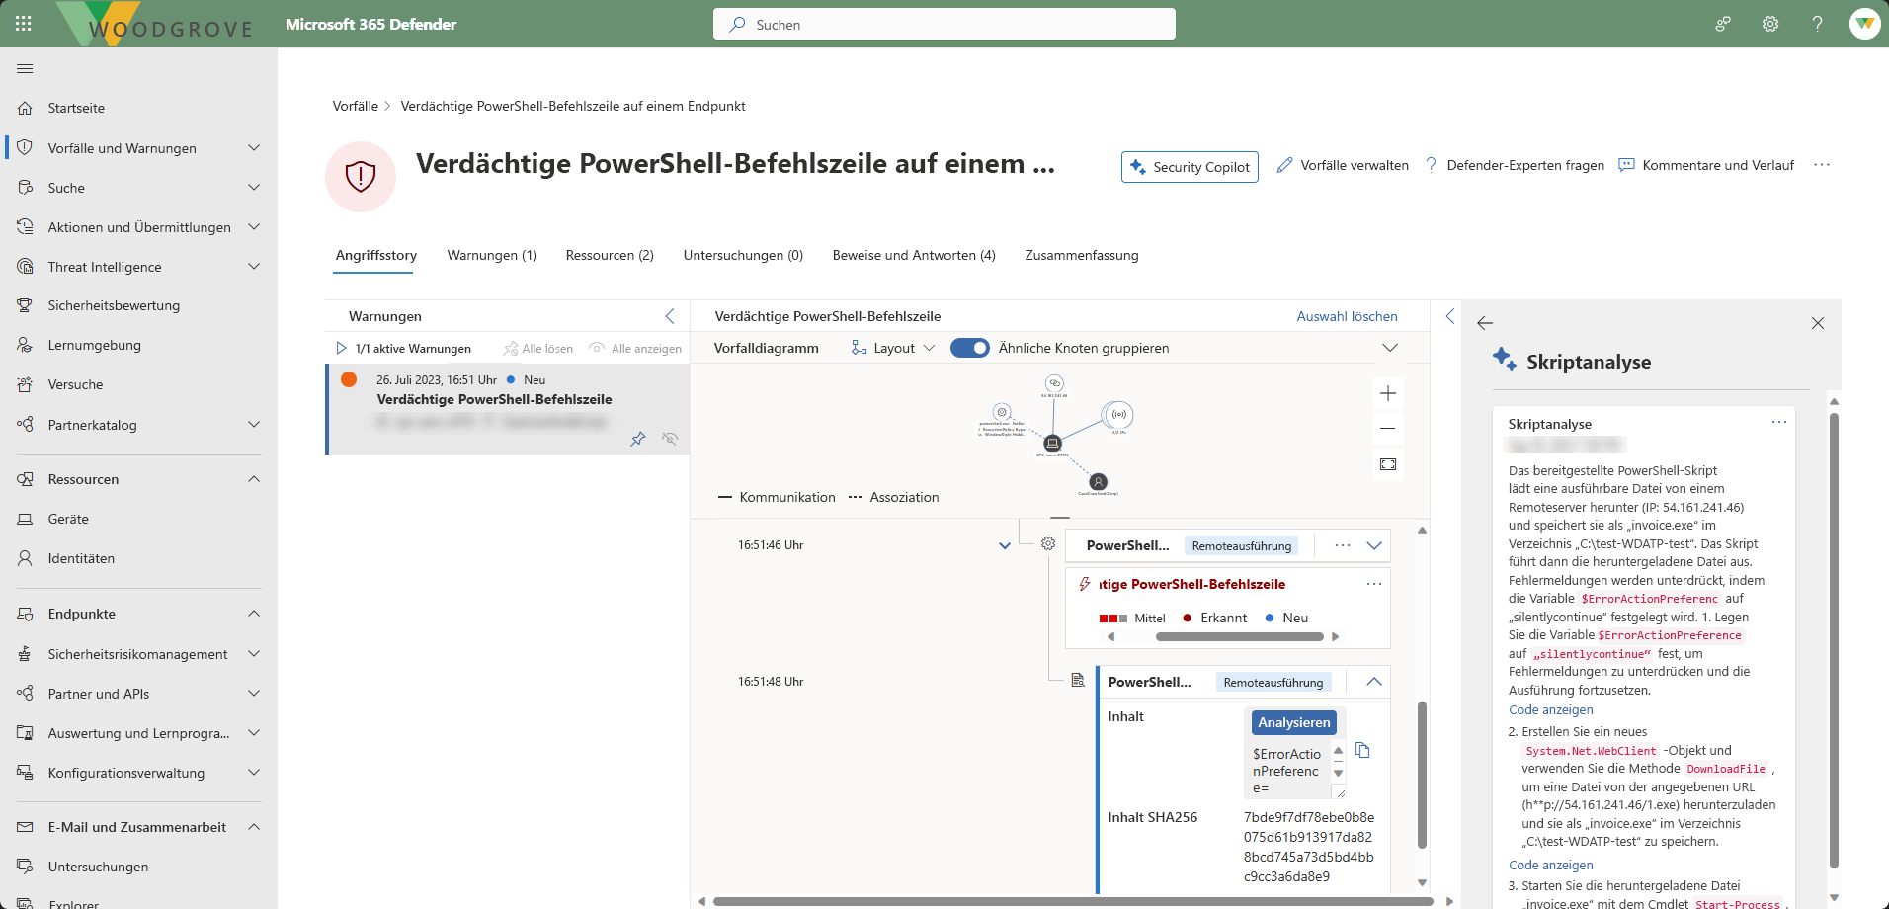Image resolution: width=1889 pixels, height=909 pixels.
Task: Collapse the Ressourcen section
Action: (254, 479)
